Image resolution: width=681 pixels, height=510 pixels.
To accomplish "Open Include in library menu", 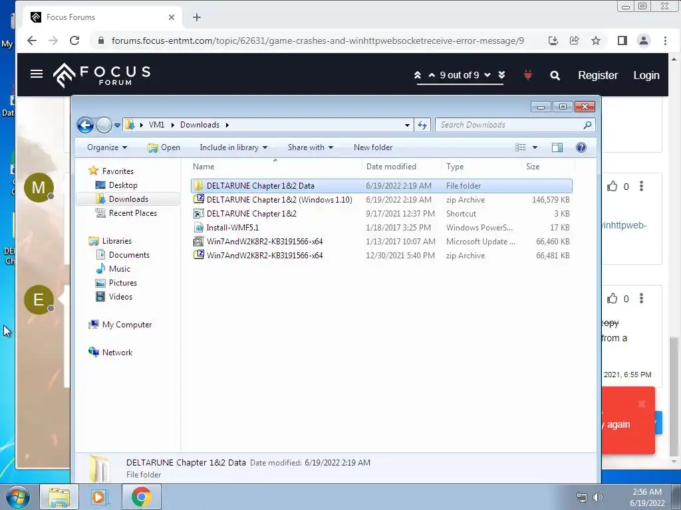I will [233, 147].
